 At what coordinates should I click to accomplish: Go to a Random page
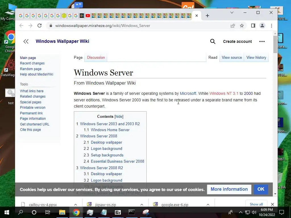point(31,69)
